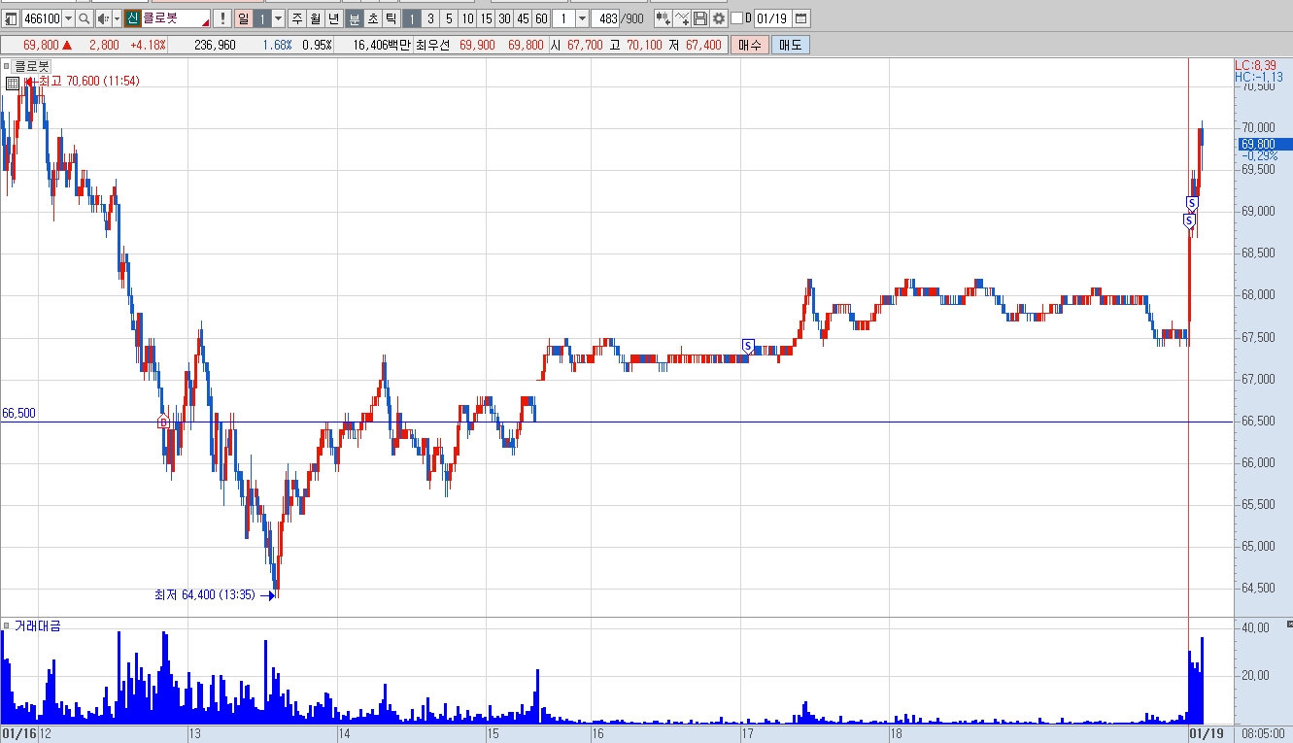This screenshot has width=1293, height=743.
Task: Select the 주 (weekly) period tab
Action: point(296,18)
